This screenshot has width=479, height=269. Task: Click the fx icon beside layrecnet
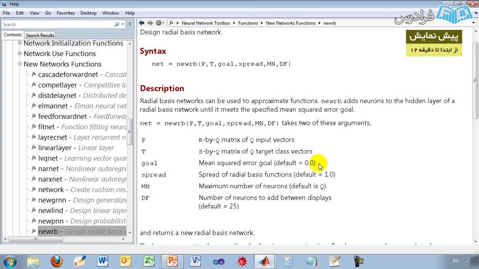[34, 137]
